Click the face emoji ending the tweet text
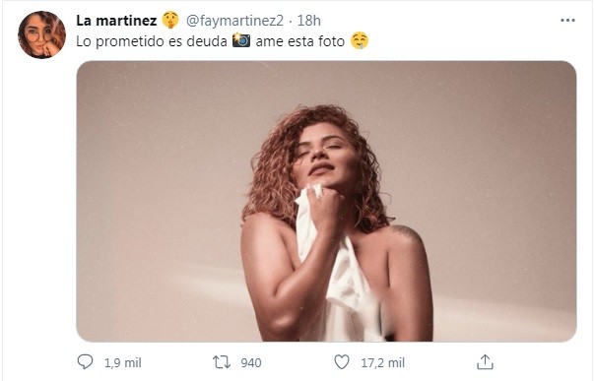The image size is (595, 381). click(x=359, y=40)
